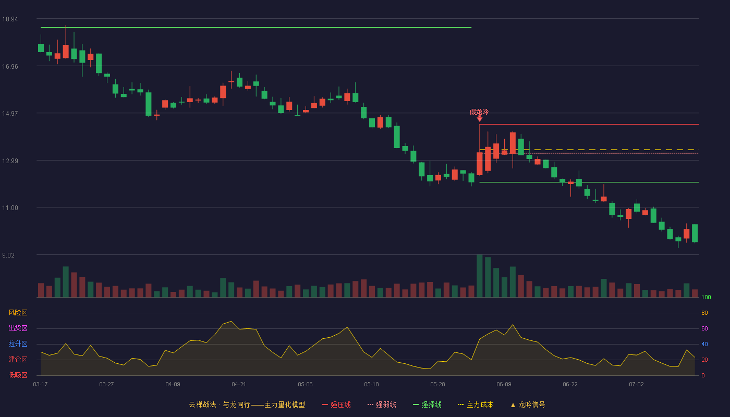
Task: Select the 拉升区 zone label
Action: (x=18, y=344)
